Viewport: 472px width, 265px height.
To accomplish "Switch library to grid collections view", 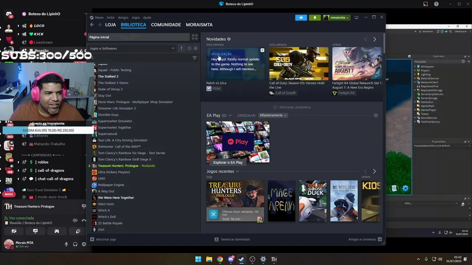I will tap(194, 37).
